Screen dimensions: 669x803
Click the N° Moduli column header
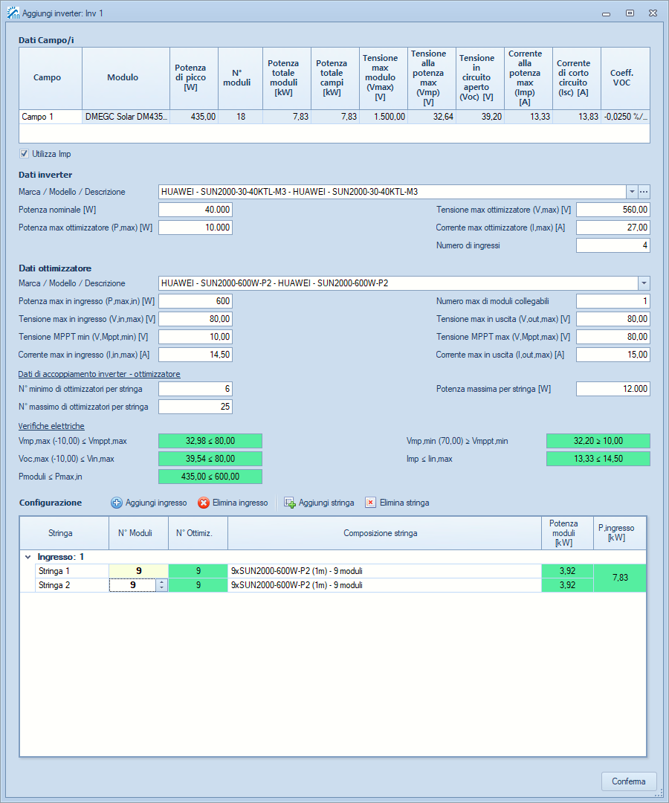[x=135, y=532]
